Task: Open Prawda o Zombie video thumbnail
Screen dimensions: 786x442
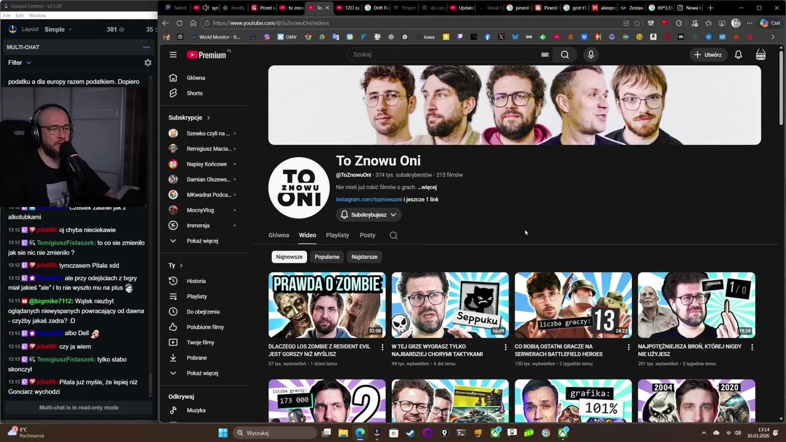Action: [x=327, y=305]
